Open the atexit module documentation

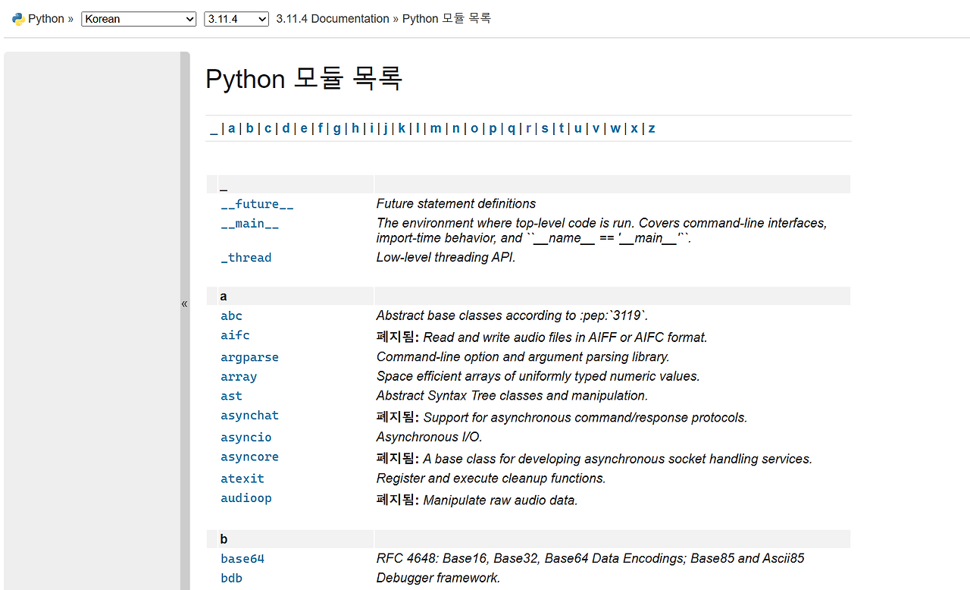242,478
